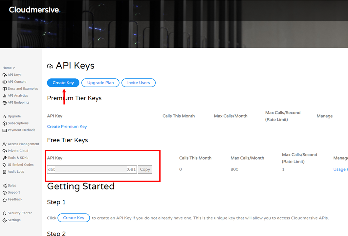Click the UI Embed Codes tag icon
This screenshot has height=236, width=348.
[5, 165]
